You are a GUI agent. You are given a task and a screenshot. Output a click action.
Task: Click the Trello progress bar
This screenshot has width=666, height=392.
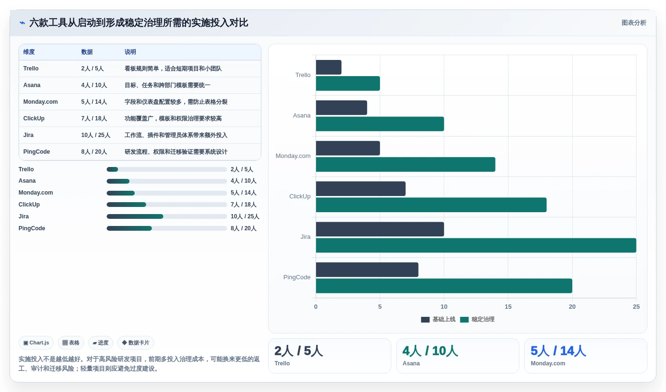tap(167, 169)
